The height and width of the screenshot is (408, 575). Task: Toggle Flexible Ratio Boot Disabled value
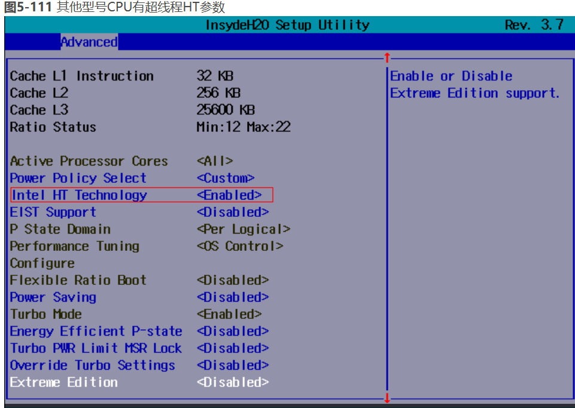[x=233, y=280]
